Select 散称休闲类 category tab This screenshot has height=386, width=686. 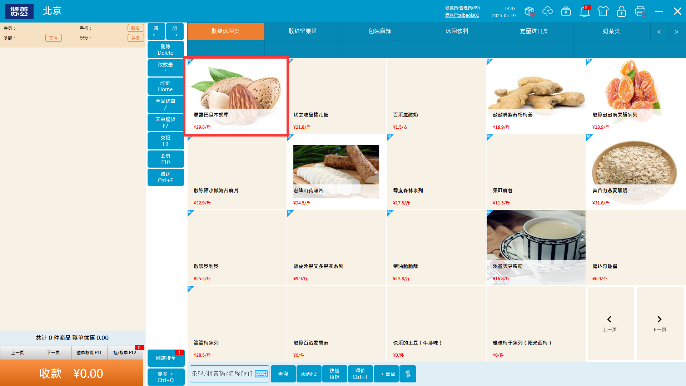click(226, 31)
